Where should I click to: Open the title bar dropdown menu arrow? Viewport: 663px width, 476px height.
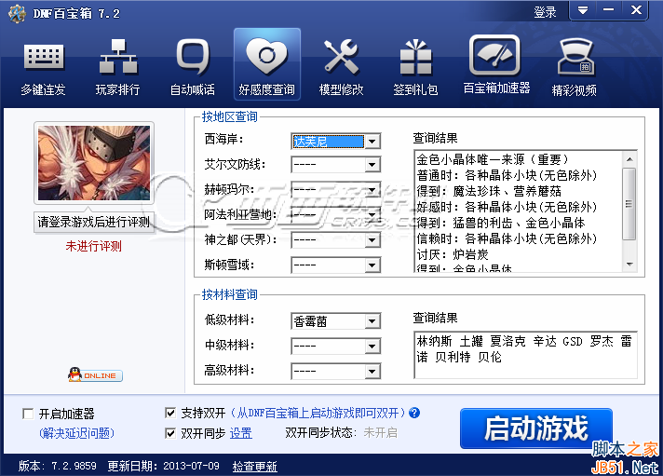tap(583, 10)
